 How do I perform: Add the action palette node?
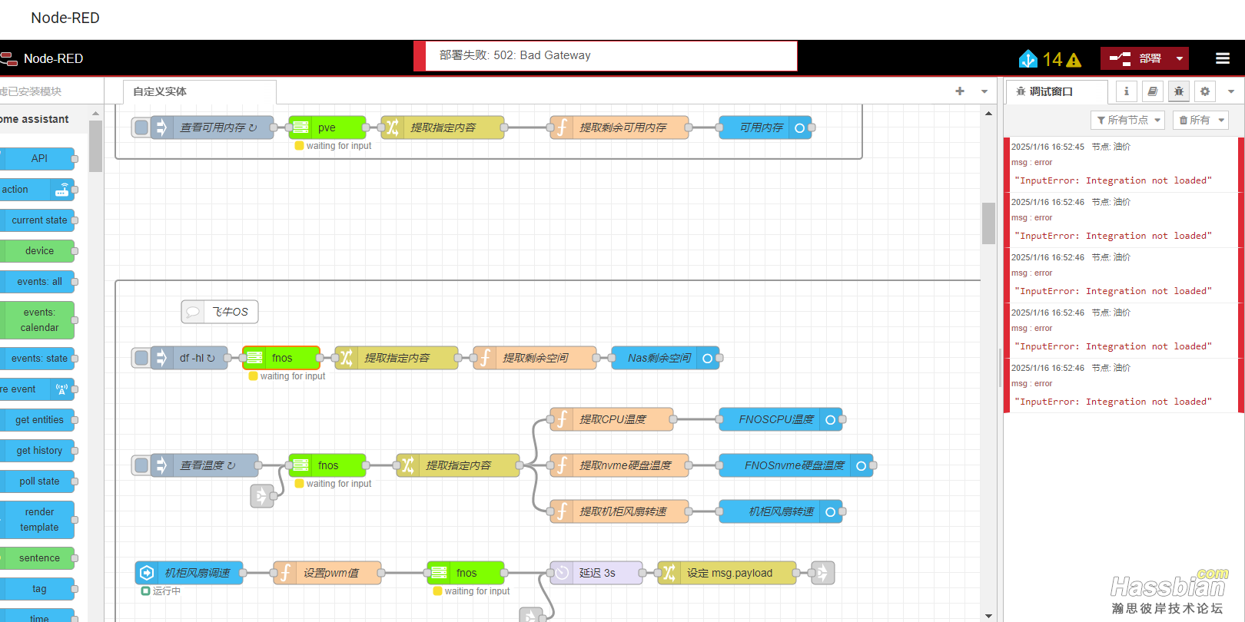tap(38, 190)
